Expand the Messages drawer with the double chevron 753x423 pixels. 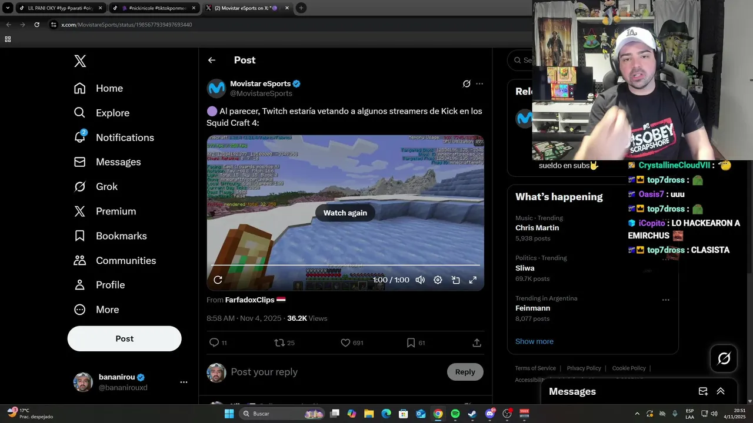tap(721, 391)
